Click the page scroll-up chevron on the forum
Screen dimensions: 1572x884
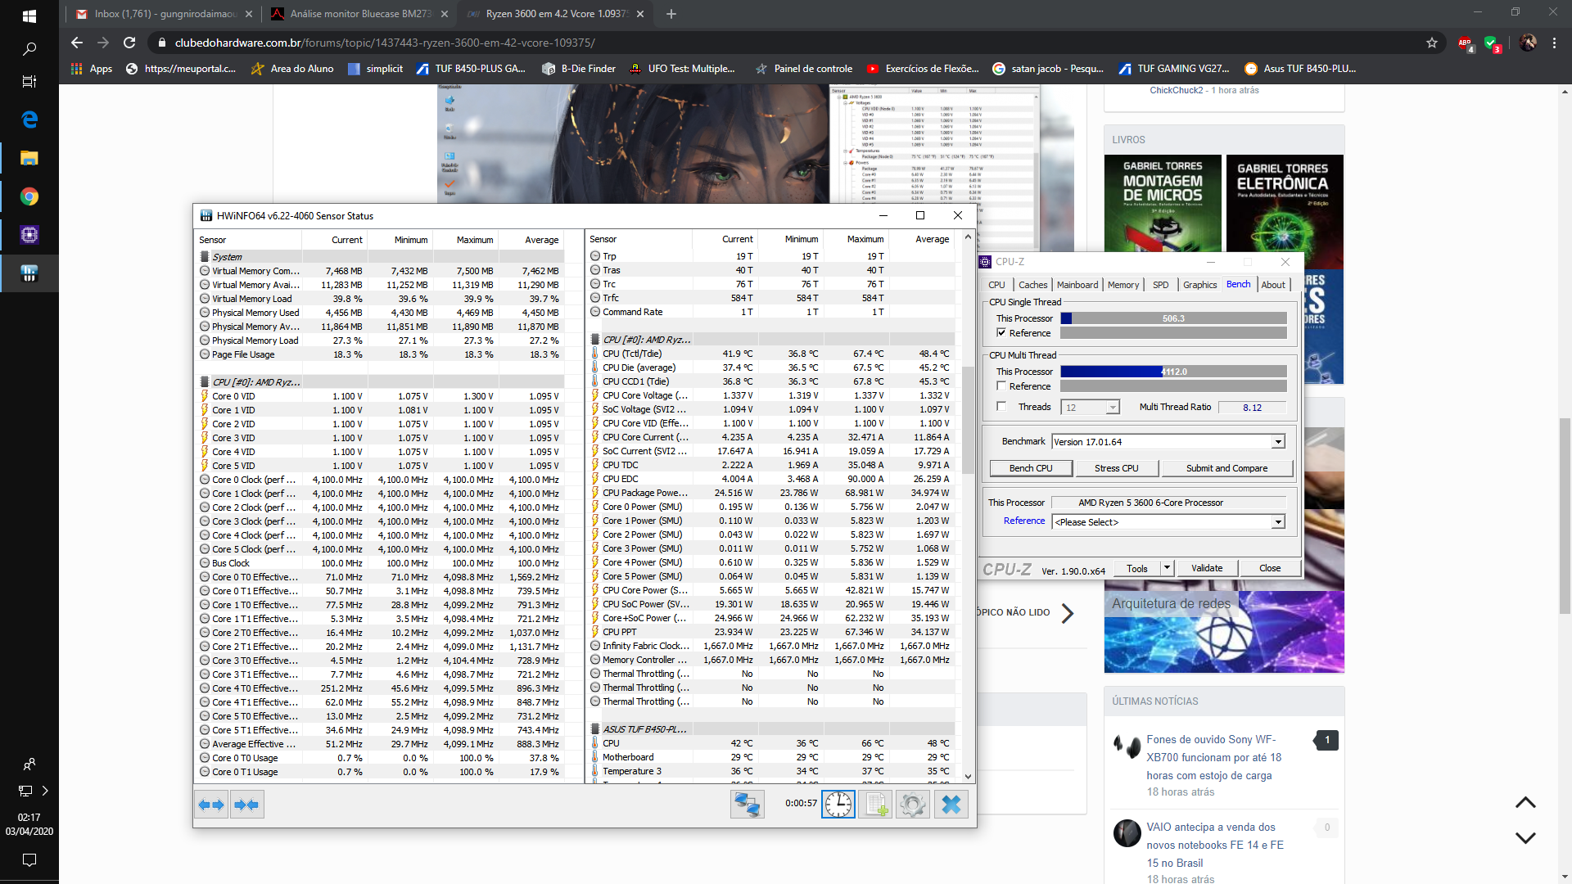(1525, 803)
